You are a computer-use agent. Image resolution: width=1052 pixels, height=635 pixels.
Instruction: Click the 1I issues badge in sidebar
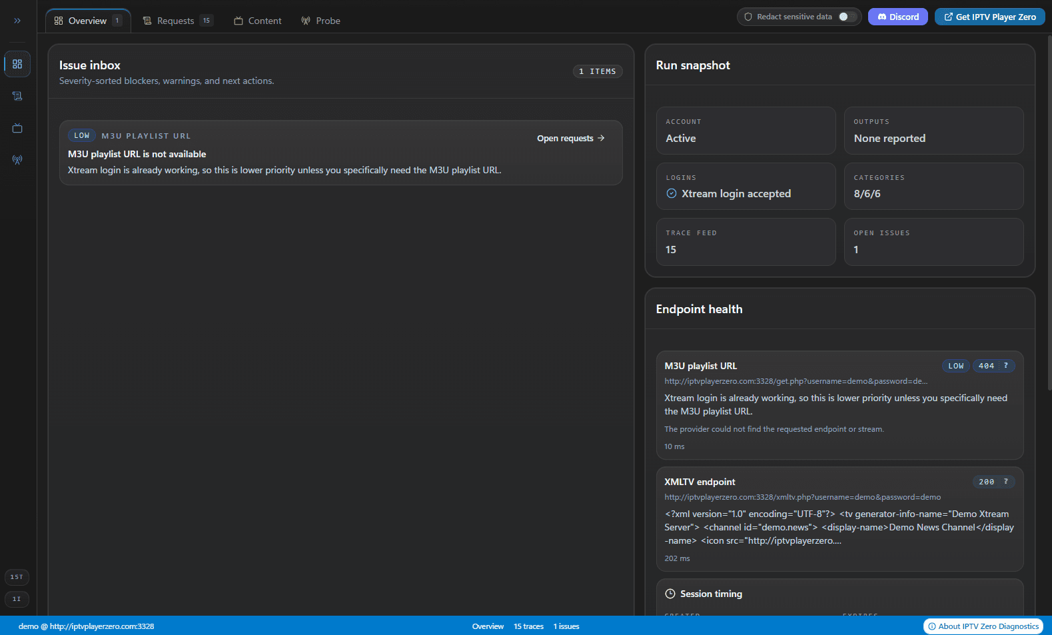[x=17, y=599]
